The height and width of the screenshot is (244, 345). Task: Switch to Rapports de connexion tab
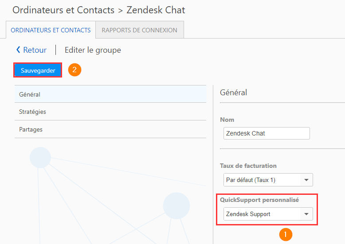tap(140, 30)
